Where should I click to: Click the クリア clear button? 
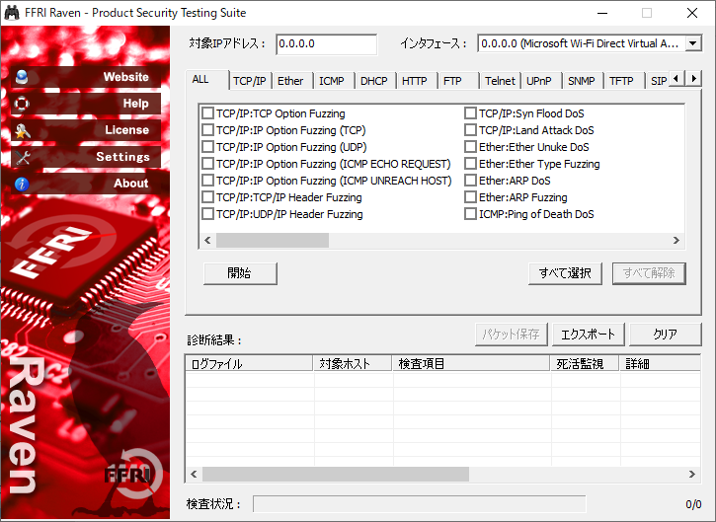[665, 335]
